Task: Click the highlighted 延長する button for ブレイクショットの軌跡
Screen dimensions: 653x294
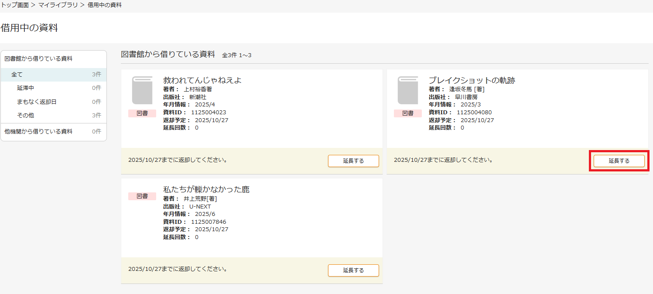Action: [x=619, y=161]
